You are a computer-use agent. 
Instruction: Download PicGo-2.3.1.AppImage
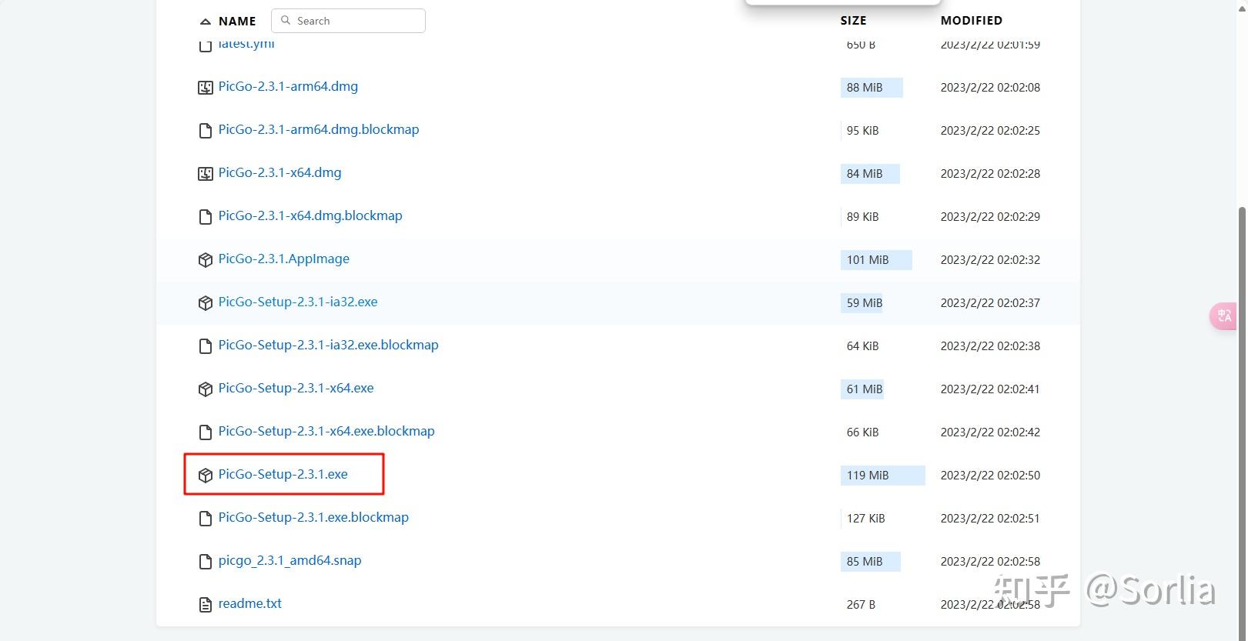[284, 259]
